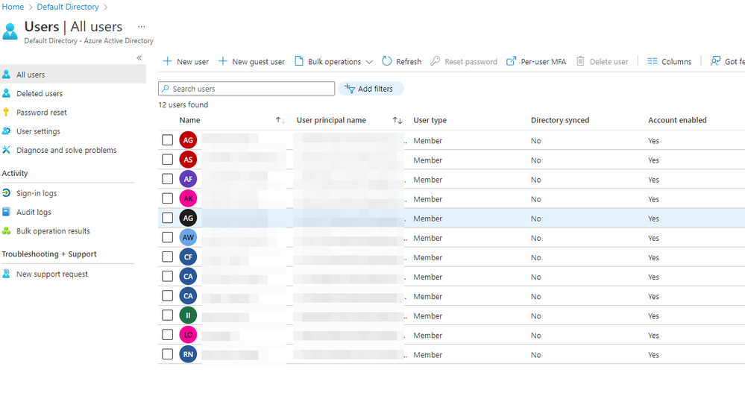The height and width of the screenshot is (396, 745).
Task: Click the Refresh button label
Action: point(409,61)
